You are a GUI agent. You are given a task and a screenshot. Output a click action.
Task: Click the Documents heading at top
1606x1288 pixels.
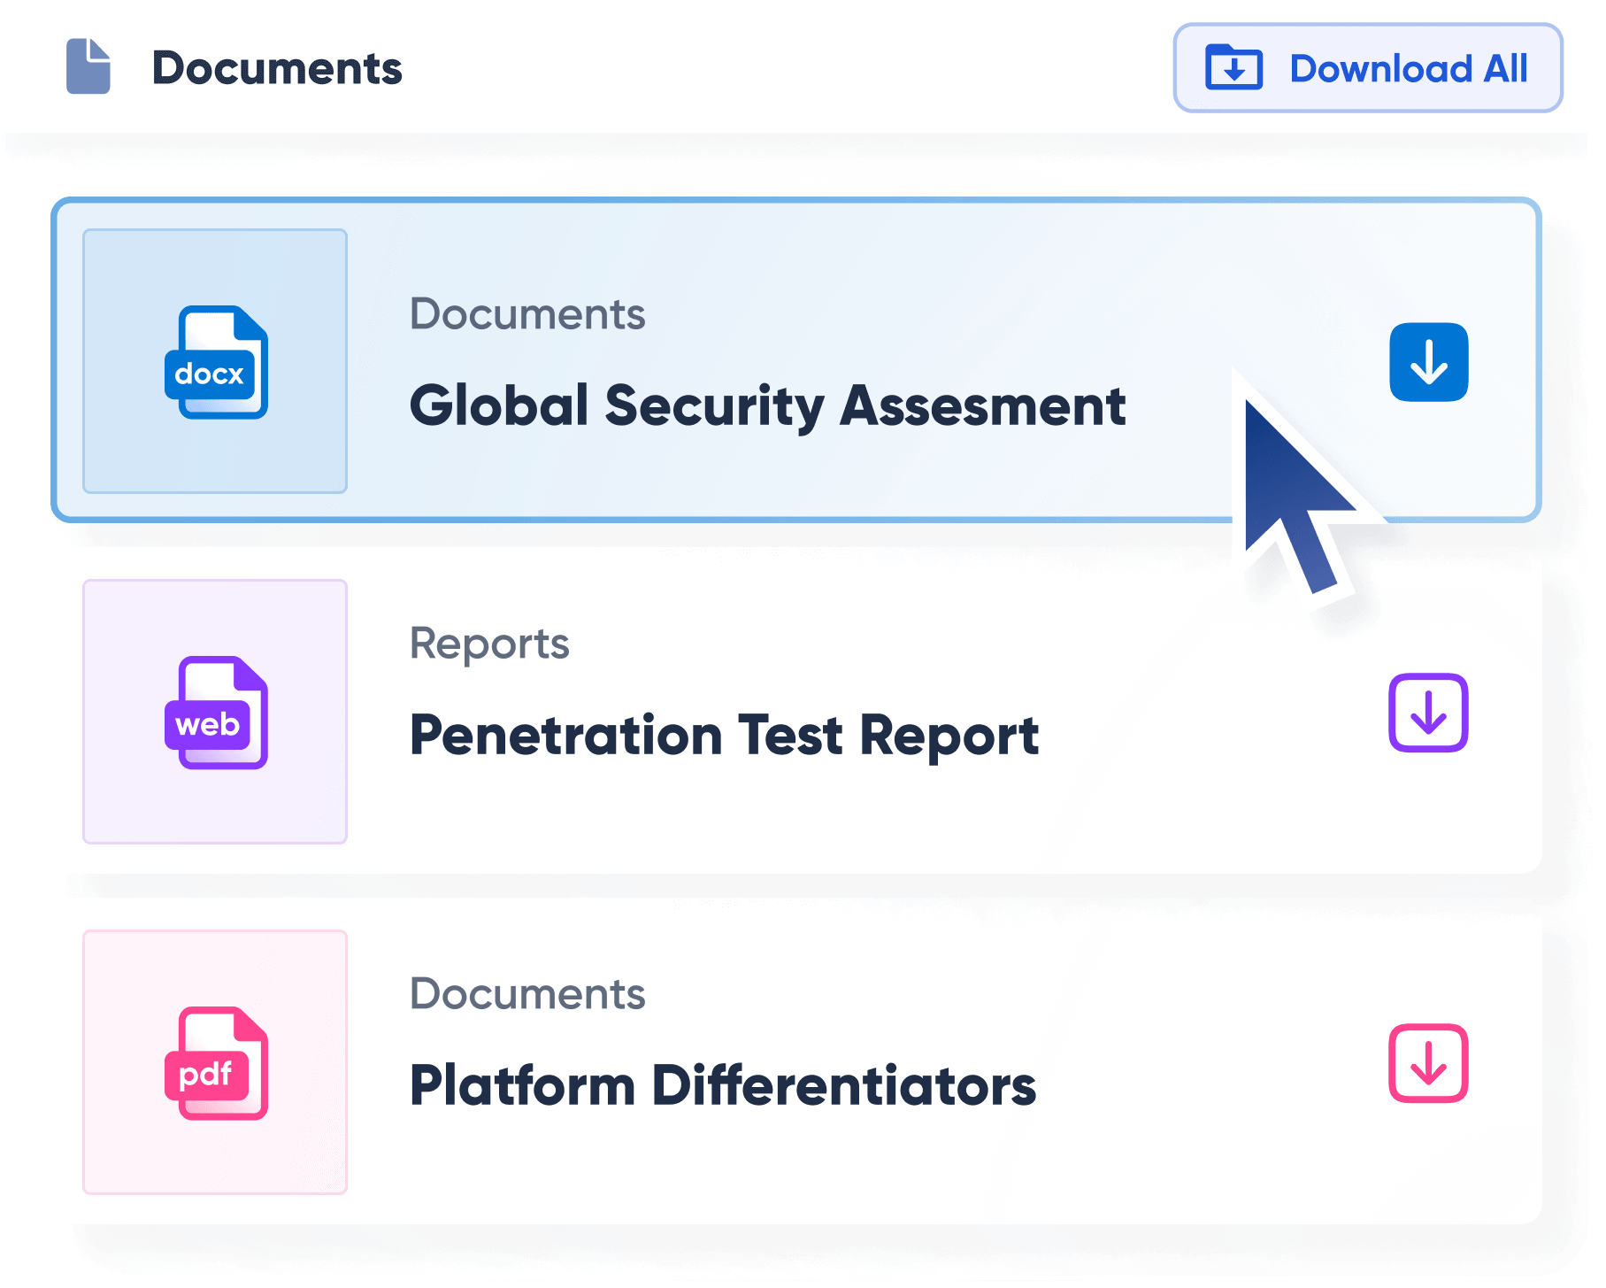coord(277,68)
